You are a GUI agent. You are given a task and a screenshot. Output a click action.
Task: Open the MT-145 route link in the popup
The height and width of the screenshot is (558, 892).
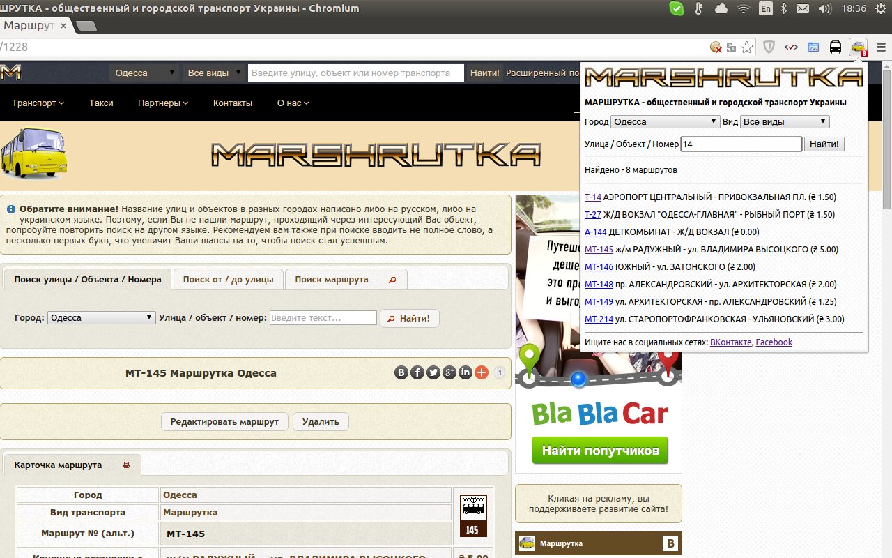pyautogui.click(x=599, y=250)
